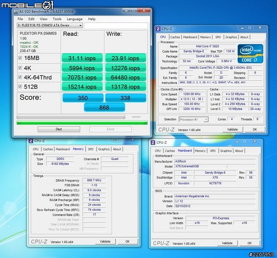The width and height of the screenshot is (277, 258).
Task: Switch to Caches tab in top CPU-Z window
Action: (x=175, y=37)
